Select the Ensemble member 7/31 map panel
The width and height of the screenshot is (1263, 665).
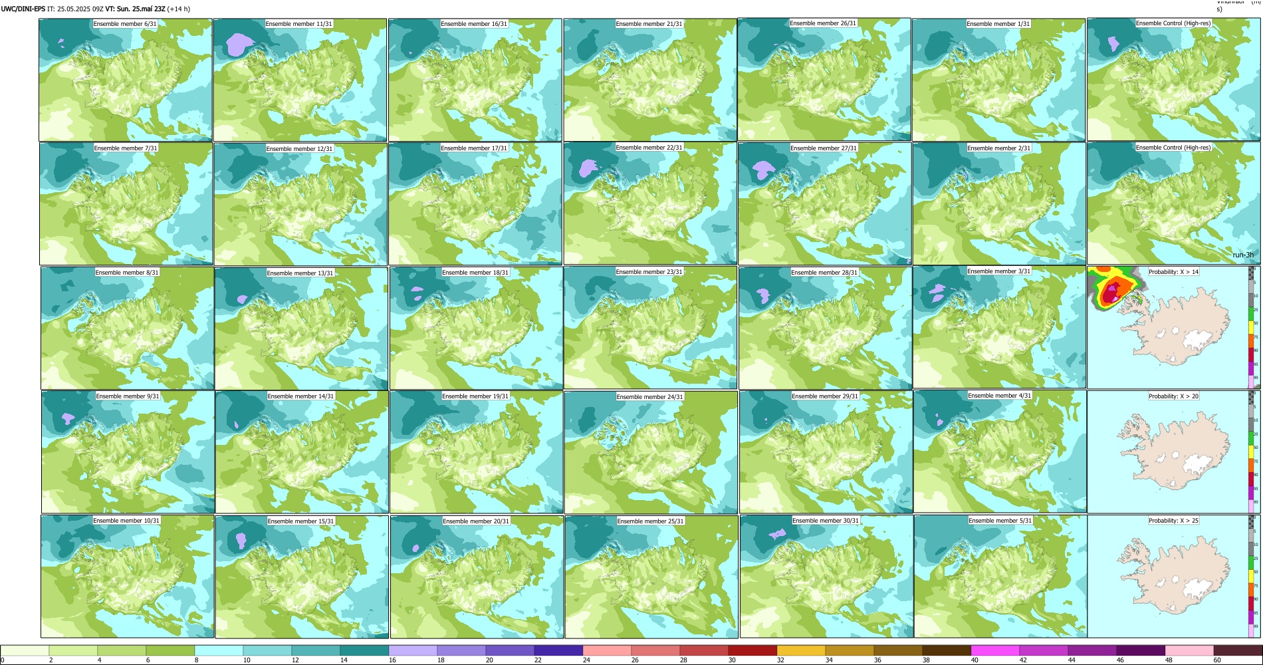(x=126, y=203)
